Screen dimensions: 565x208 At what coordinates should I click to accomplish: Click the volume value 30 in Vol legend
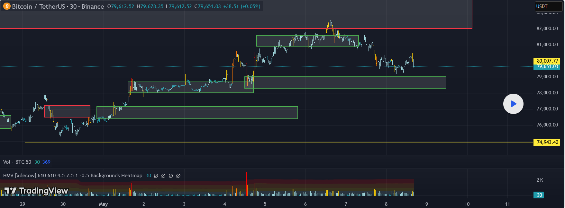37,162
